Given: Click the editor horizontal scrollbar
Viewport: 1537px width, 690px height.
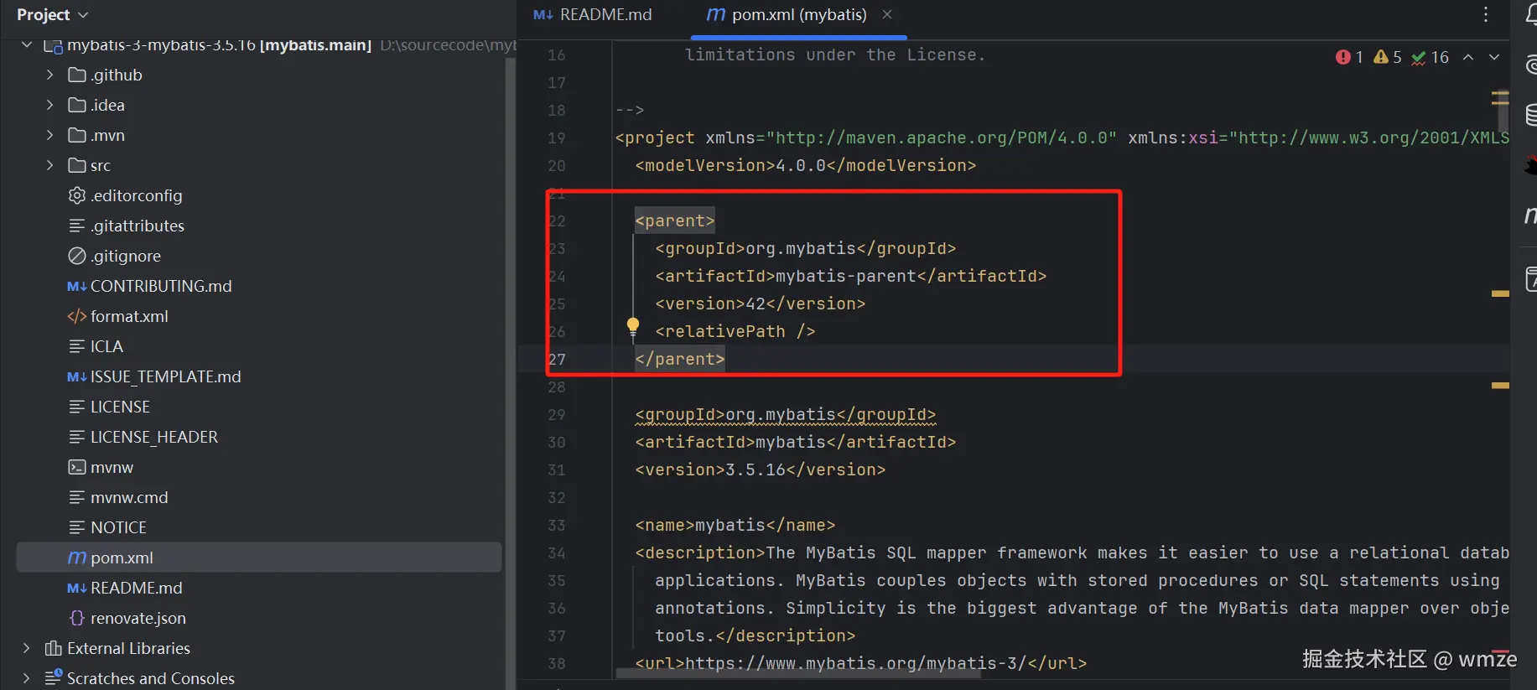Looking at the screenshot, I should (x=798, y=673).
